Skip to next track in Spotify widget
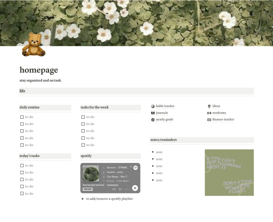 [120, 189]
